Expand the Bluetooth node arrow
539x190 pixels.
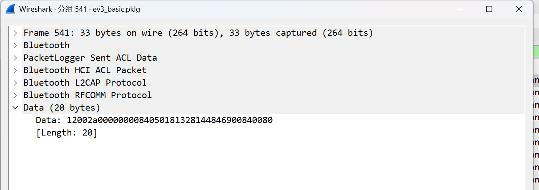(15, 45)
